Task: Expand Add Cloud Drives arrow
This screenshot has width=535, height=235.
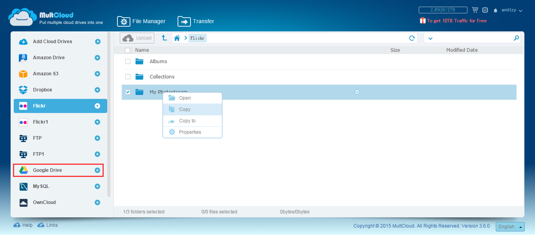Action: pos(97,42)
